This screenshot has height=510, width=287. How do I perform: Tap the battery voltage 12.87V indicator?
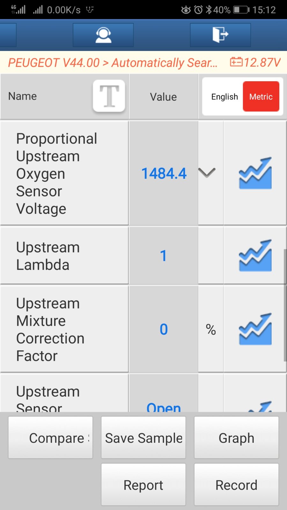[255, 62]
